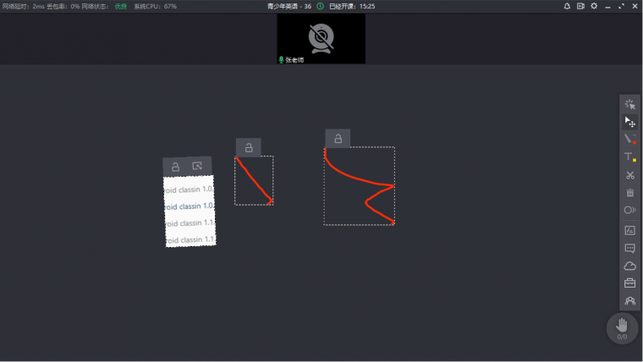Click the class recording icon in title bar

[x=580, y=6]
